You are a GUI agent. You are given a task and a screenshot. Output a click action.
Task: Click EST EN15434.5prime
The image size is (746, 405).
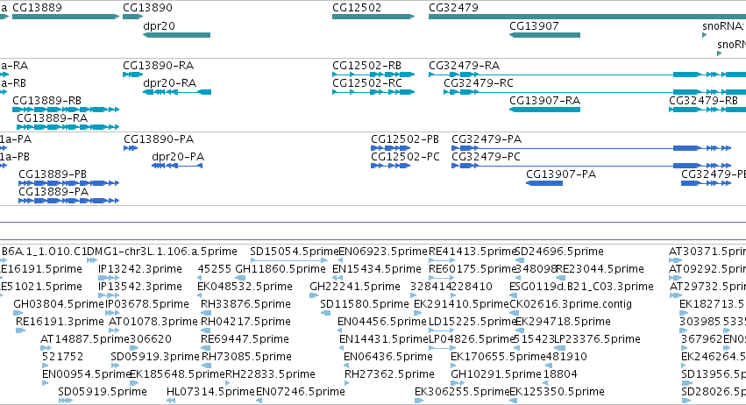[376, 269]
